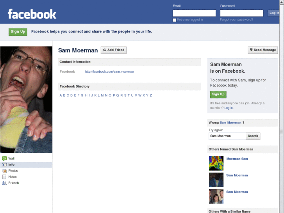Select the Notes page icon

click(4, 177)
